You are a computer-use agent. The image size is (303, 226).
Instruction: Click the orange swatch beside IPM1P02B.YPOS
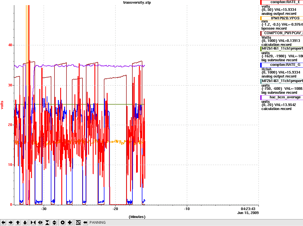click(261, 18)
